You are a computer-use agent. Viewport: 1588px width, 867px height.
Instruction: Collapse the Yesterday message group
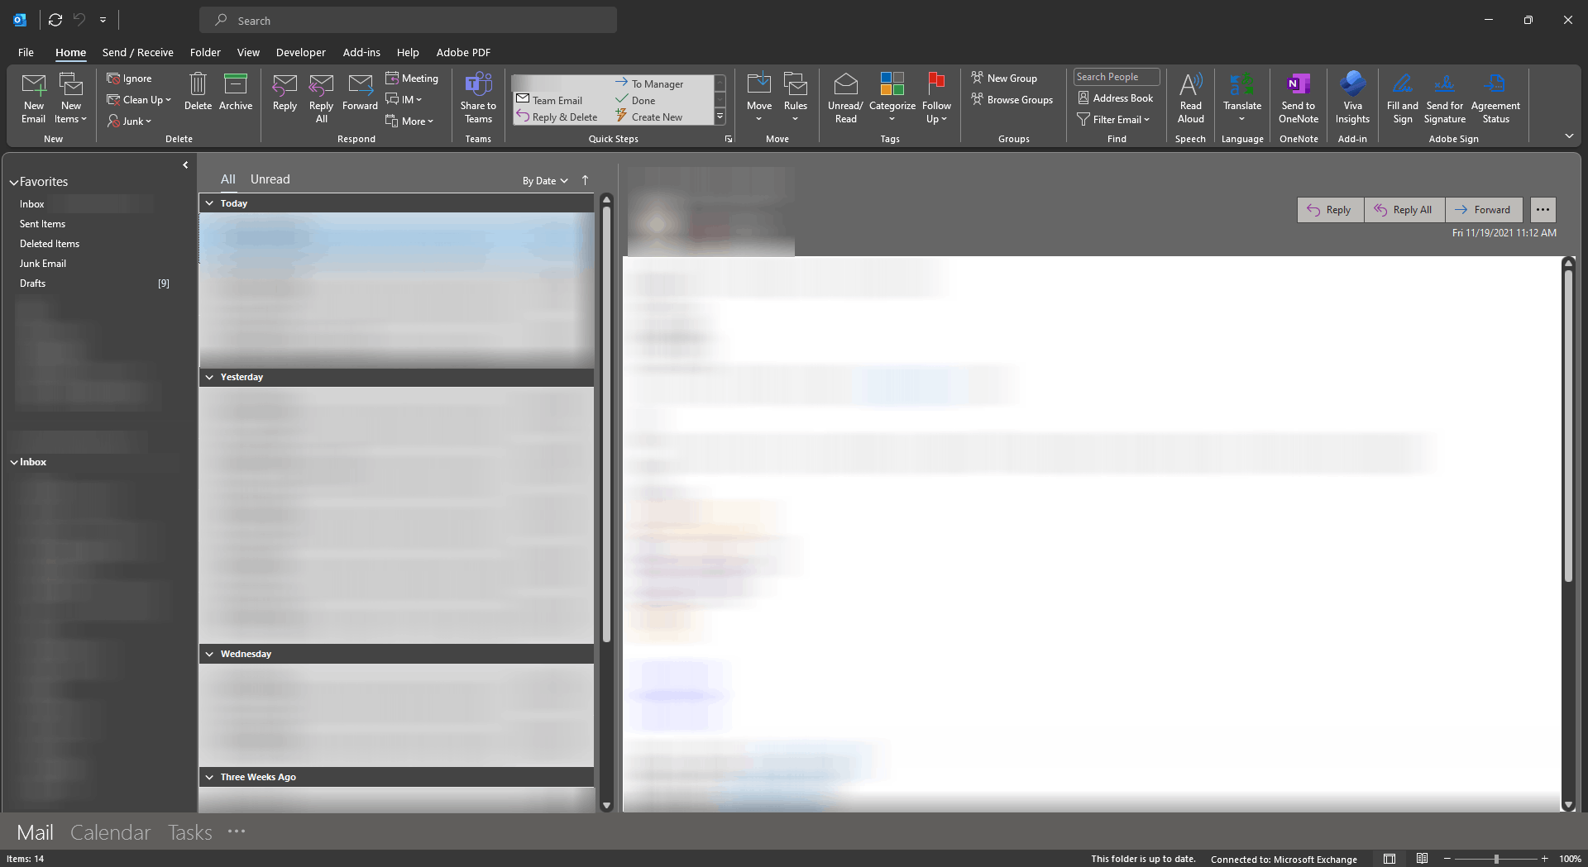[x=210, y=377]
